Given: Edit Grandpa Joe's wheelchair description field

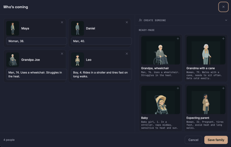Looking at the screenshot, I should [x=36, y=74].
